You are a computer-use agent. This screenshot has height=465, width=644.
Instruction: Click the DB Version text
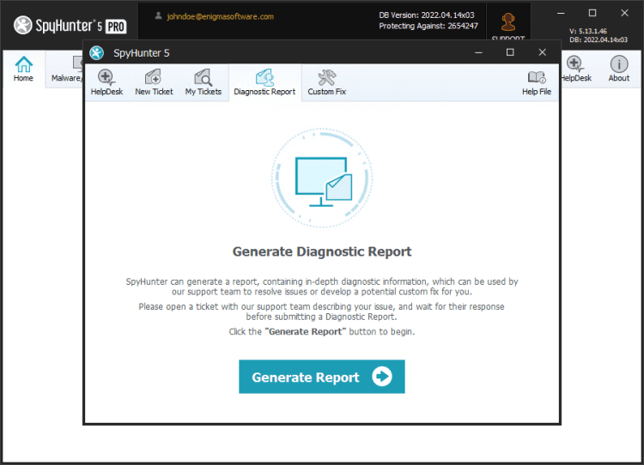click(426, 15)
